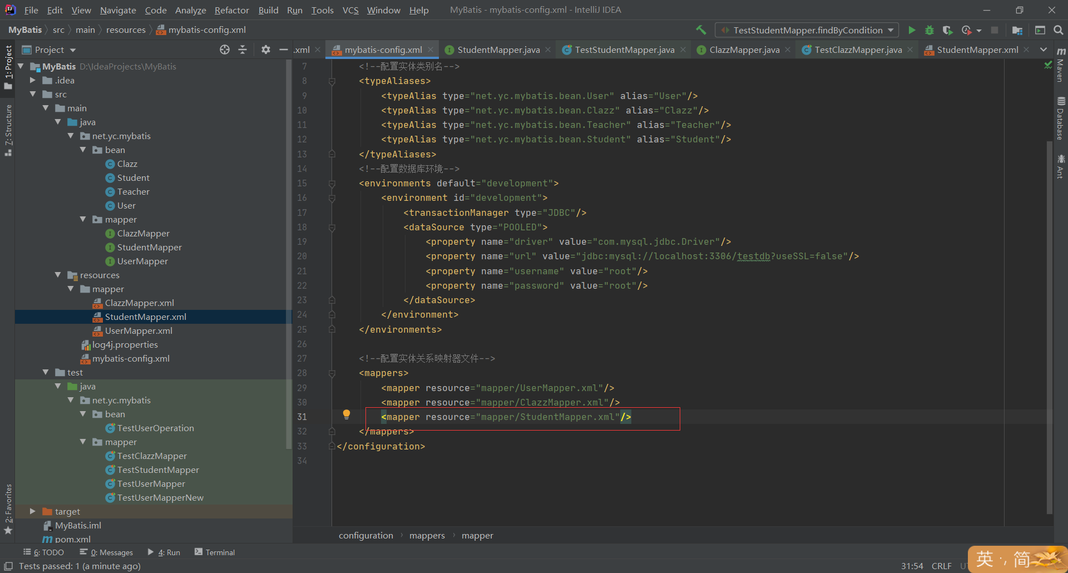1068x573 pixels.
Task: Close the mybatis-config.xml tab
Action: [431, 50]
